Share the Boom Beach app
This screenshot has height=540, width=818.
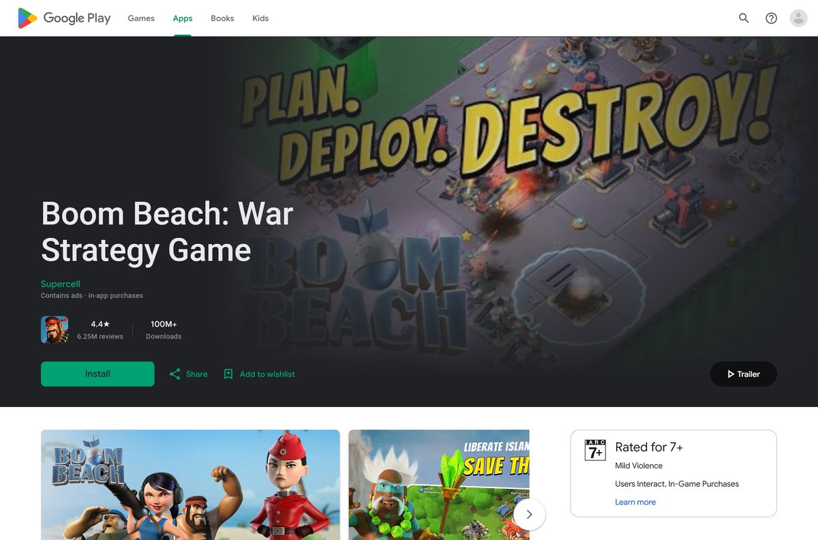tap(188, 374)
